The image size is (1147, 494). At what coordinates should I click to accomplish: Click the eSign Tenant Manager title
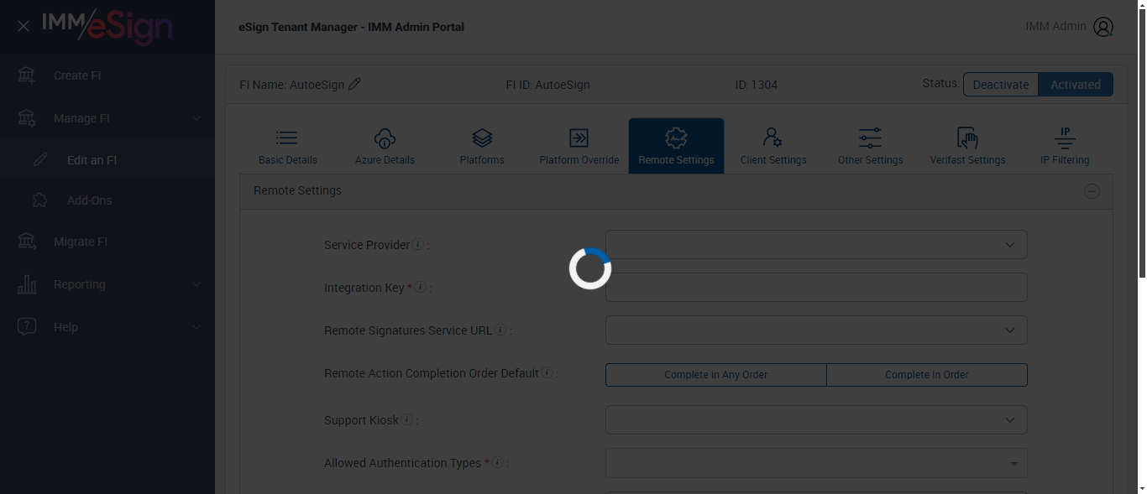coord(351,27)
